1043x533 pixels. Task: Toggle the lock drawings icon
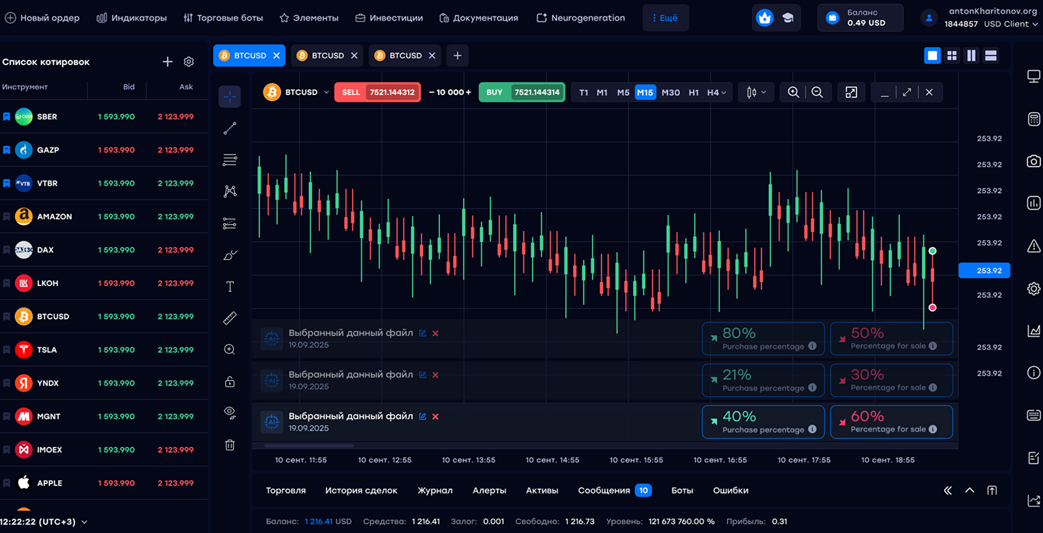coord(229,381)
